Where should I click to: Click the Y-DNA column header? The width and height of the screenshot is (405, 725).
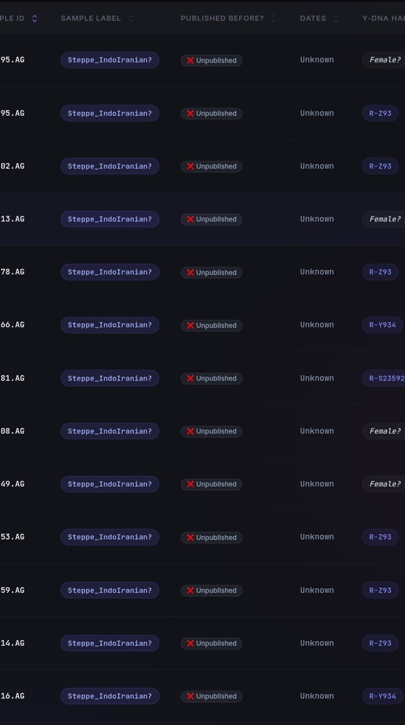(x=384, y=19)
